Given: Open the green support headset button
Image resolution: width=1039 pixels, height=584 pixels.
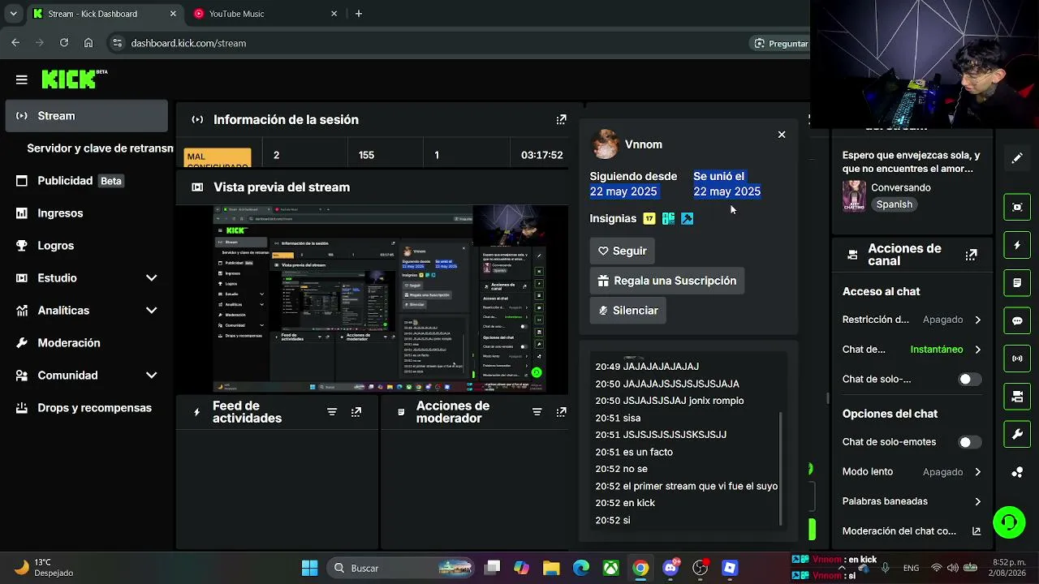Looking at the screenshot, I should click(1009, 522).
